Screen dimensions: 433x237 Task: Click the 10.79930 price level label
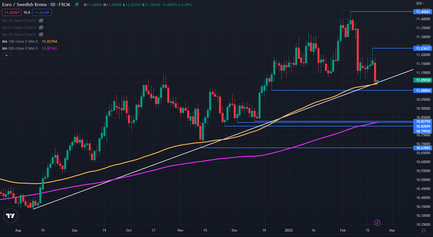point(423,131)
